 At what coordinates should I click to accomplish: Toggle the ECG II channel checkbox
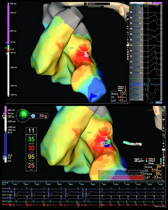(x=131, y=18)
